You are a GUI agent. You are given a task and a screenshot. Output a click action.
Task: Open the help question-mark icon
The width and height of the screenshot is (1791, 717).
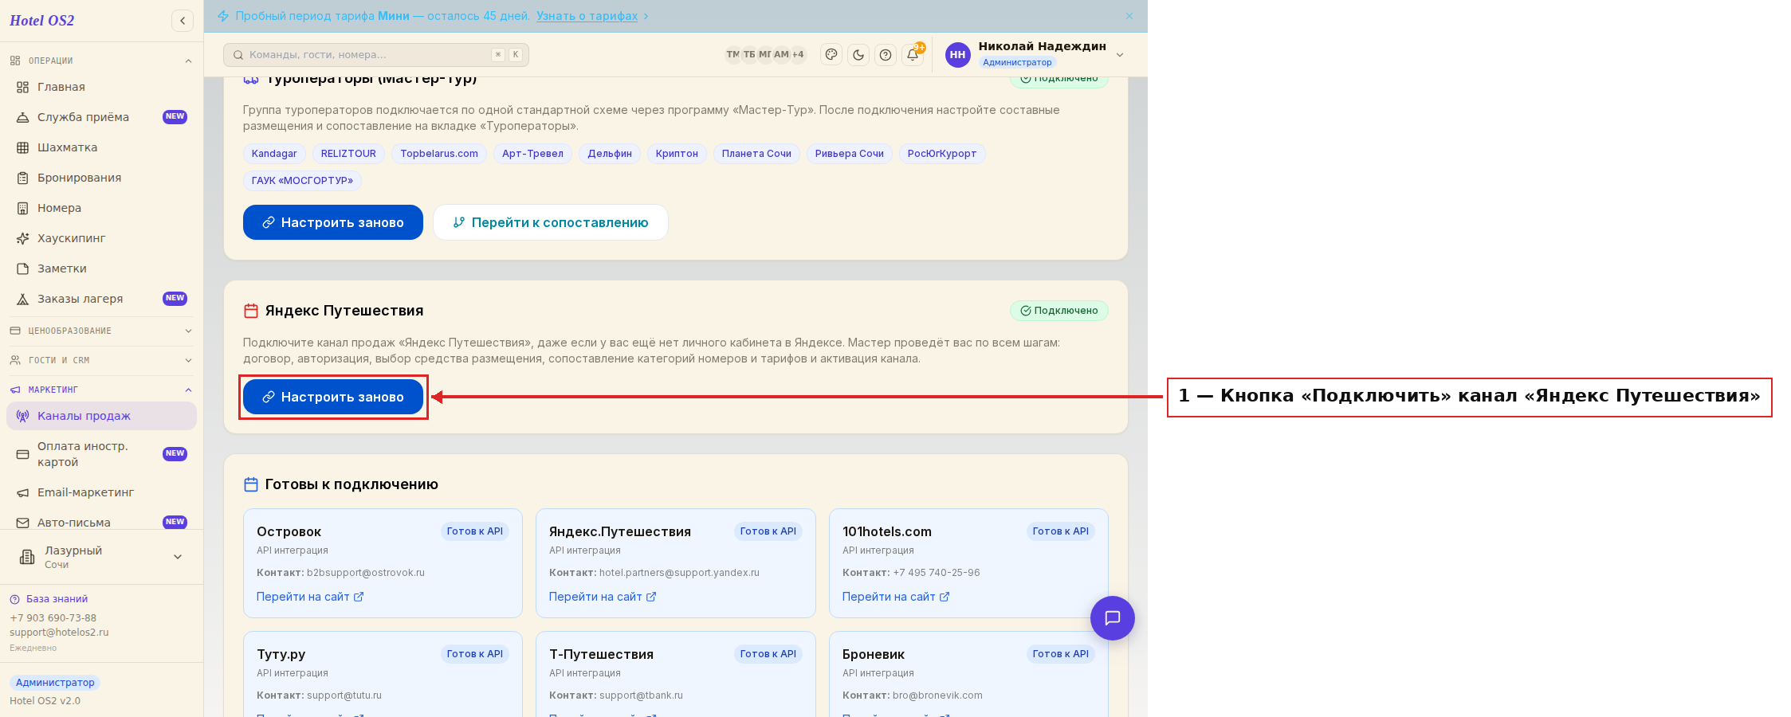(x=886, y=54)
